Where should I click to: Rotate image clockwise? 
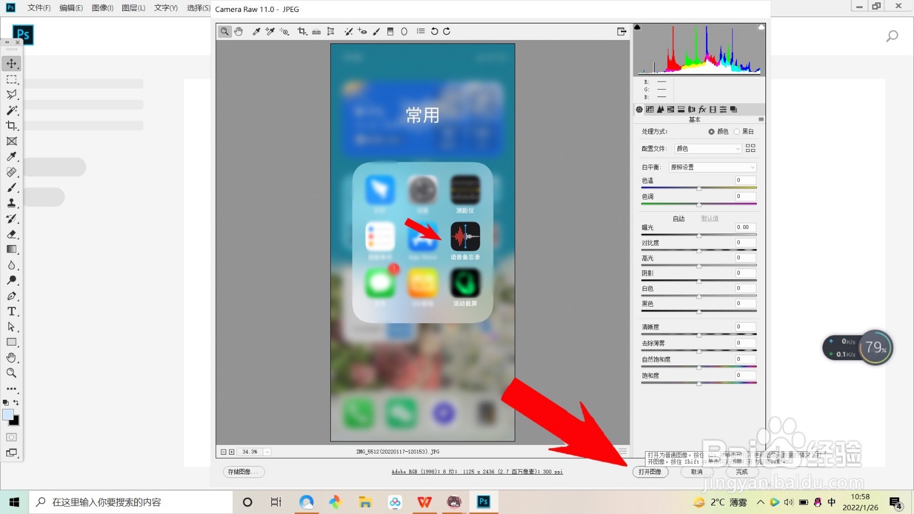point(447,31)
